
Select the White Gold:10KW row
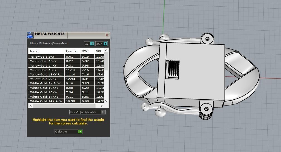(66, 92)
